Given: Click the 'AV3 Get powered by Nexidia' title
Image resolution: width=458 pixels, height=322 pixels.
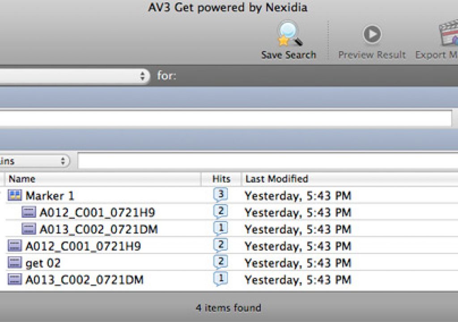Looking at the screenshot, I should pyautogui.click(x=228, y=7).
